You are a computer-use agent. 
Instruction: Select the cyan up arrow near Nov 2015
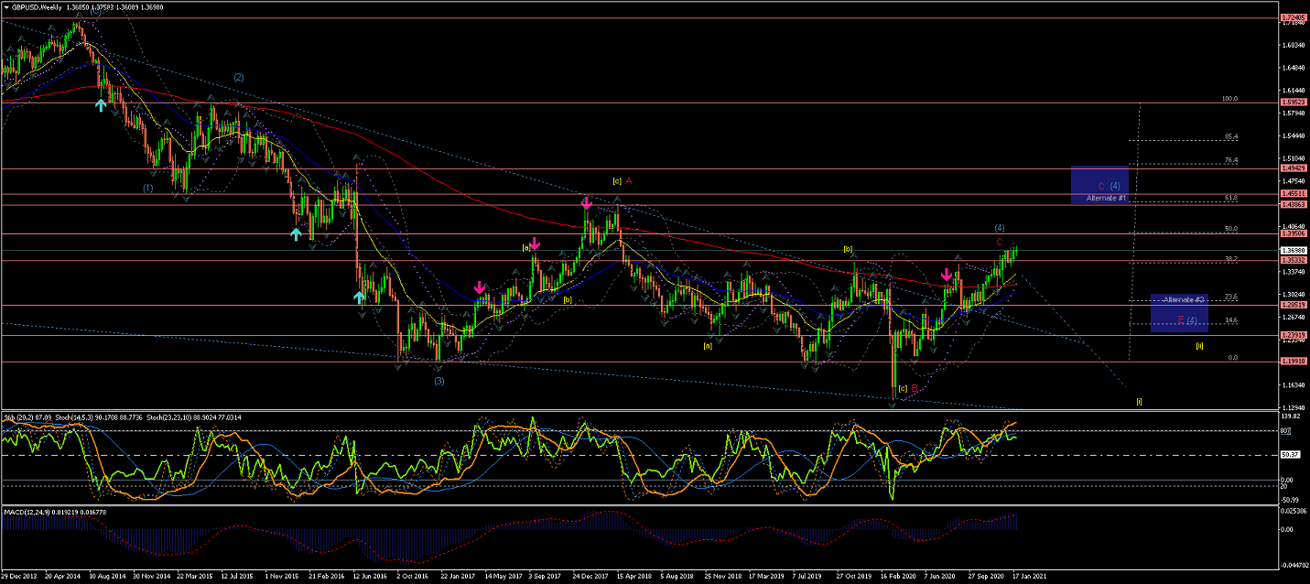296,235
